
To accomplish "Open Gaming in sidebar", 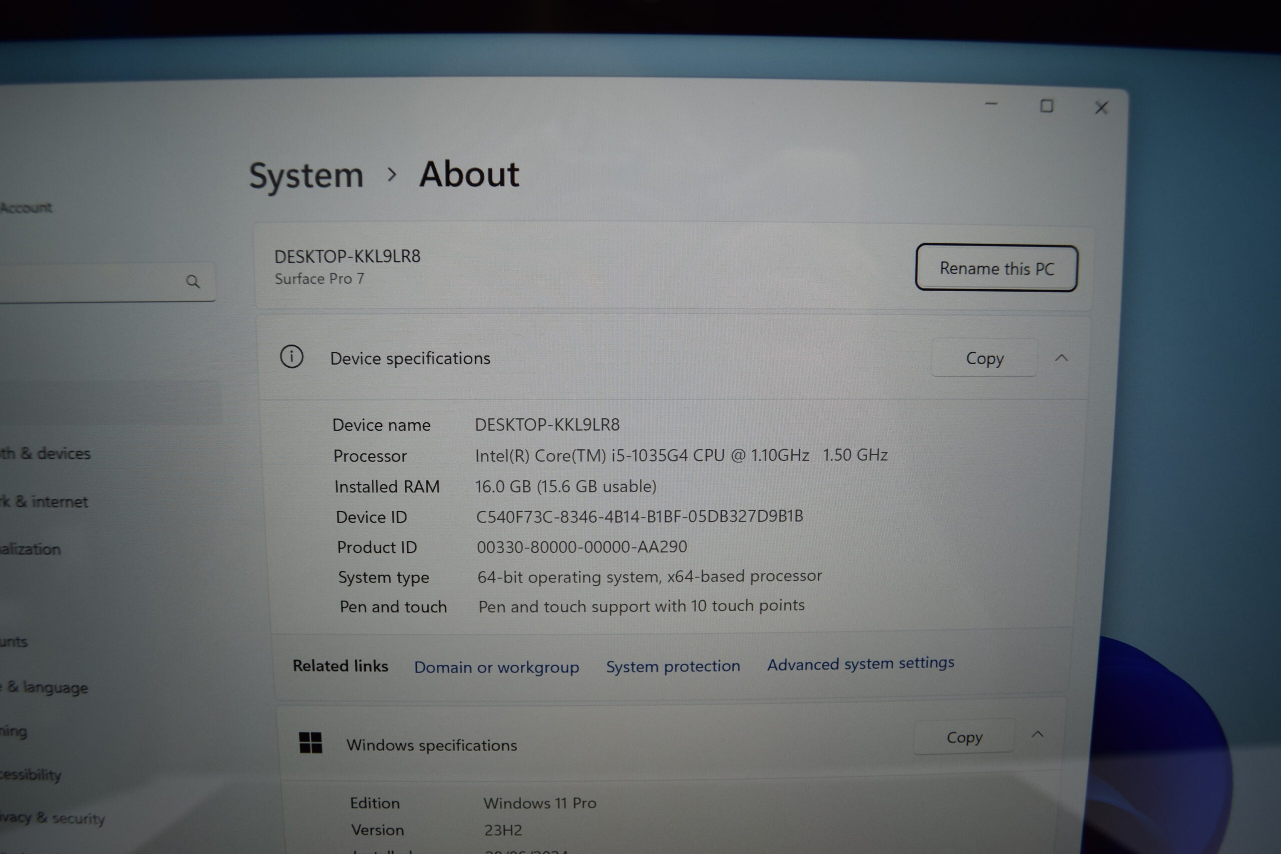I will point(14,731).
